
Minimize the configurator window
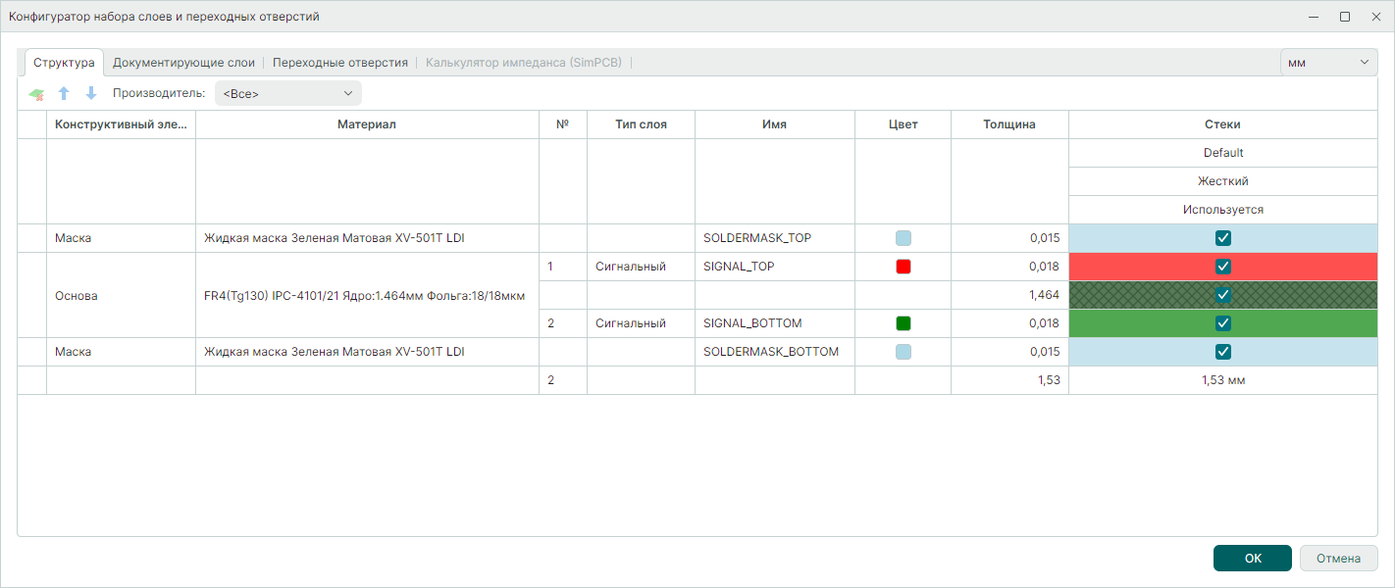pyautogui.click(x=1314, y=17)
